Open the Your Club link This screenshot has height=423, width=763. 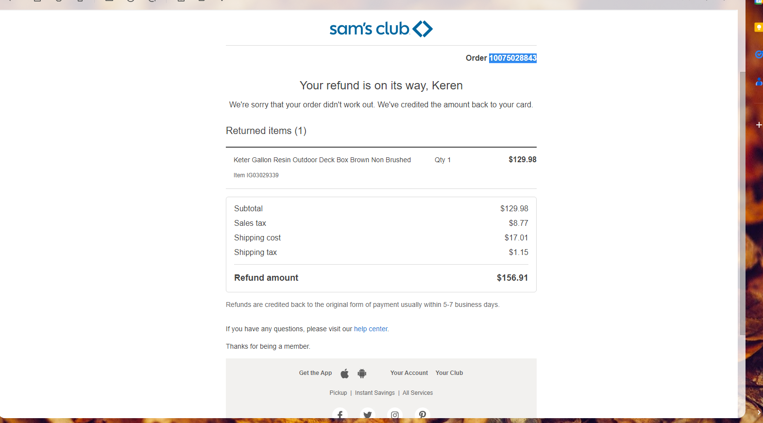click(449, 373)
